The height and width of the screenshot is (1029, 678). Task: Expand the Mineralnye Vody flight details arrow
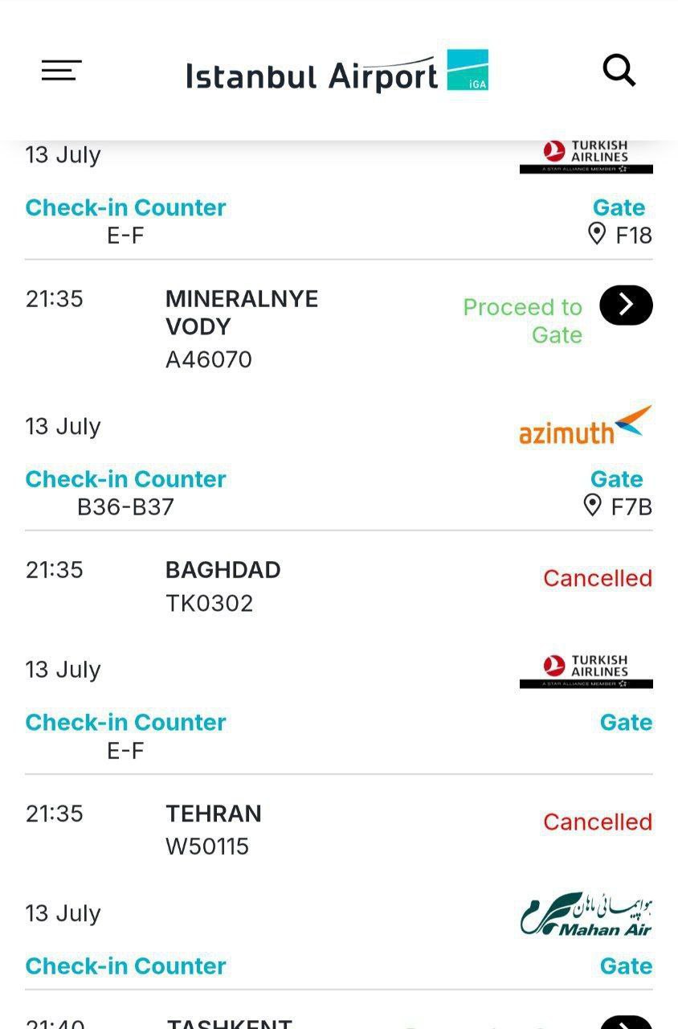[626, 305]
